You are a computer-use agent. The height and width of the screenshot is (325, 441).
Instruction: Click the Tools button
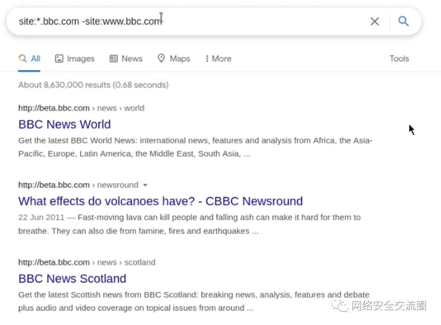tap(399, 59)
